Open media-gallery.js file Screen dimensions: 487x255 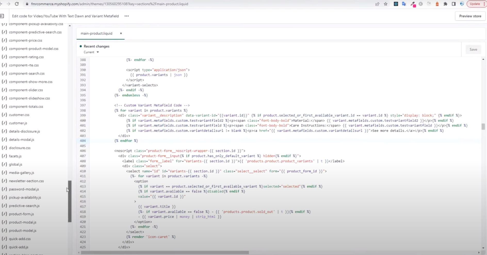pos(21,173)
